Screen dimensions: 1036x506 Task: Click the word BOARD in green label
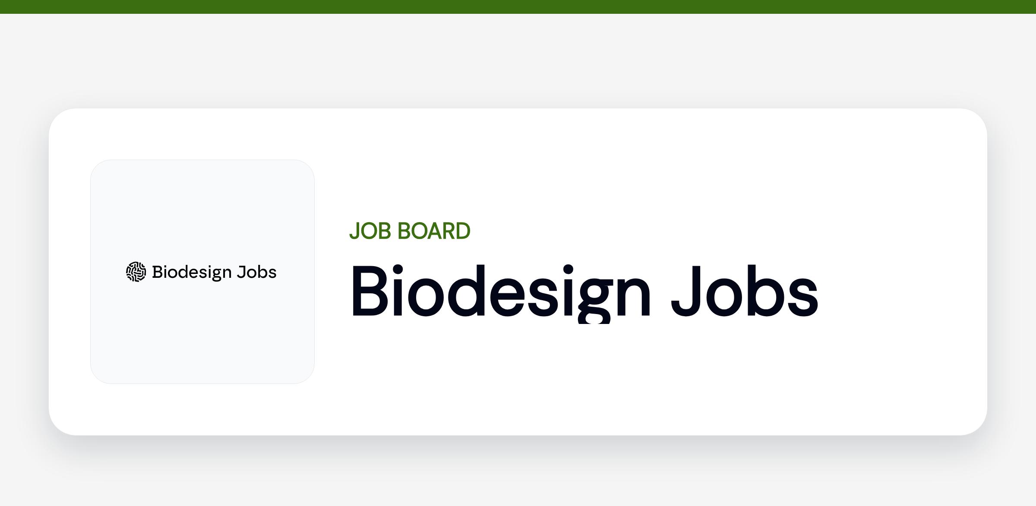(433, 231)
